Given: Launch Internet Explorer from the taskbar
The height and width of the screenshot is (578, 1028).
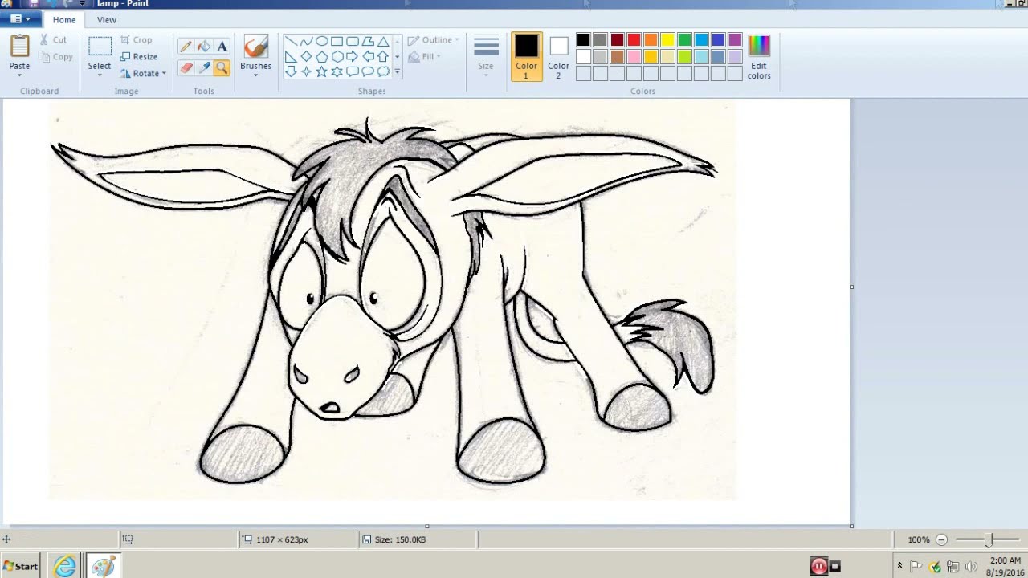Looking at the screenshot, I should click(x=65, y=566).
